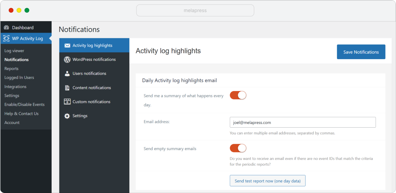The height and width of the screenshot is (193, 396).
Task: Switch to WordPress notifications tab
Action: 94,59
